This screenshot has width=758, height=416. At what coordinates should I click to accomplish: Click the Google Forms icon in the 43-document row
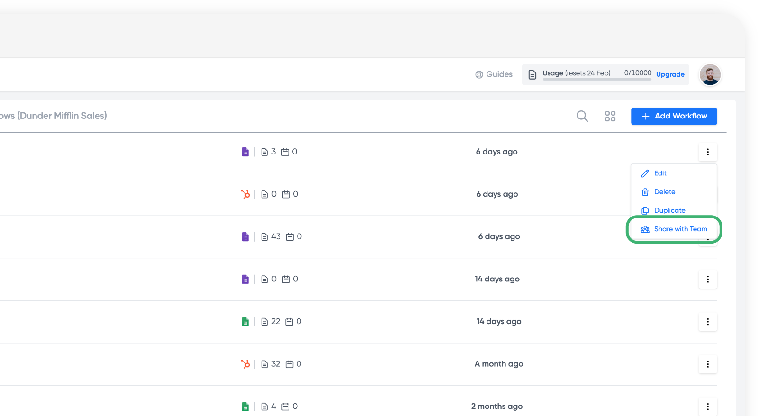coord(245,236)
